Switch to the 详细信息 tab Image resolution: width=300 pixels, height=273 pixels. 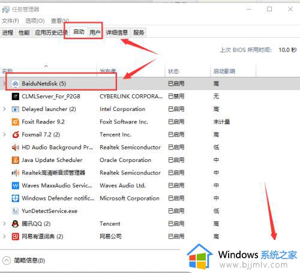point(117,32)
